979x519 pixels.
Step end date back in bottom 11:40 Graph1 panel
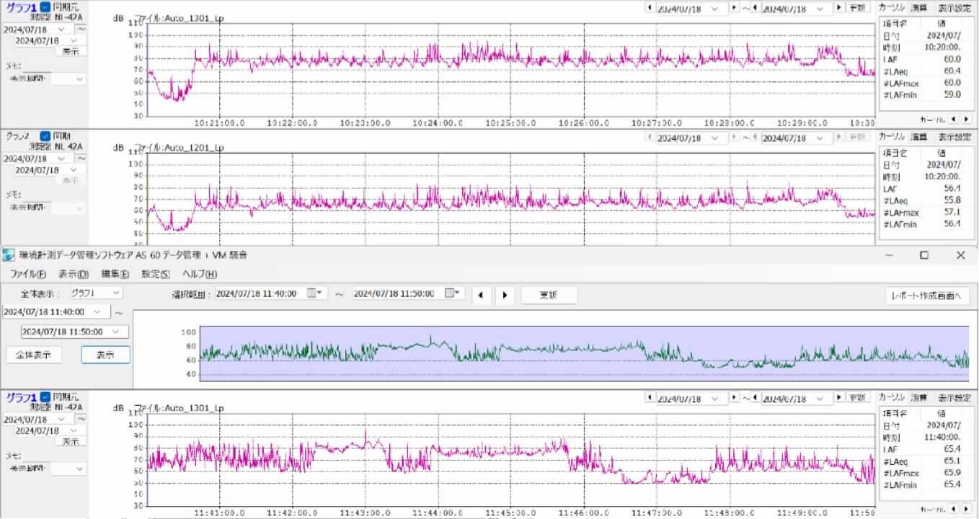(x=755, y=398)
